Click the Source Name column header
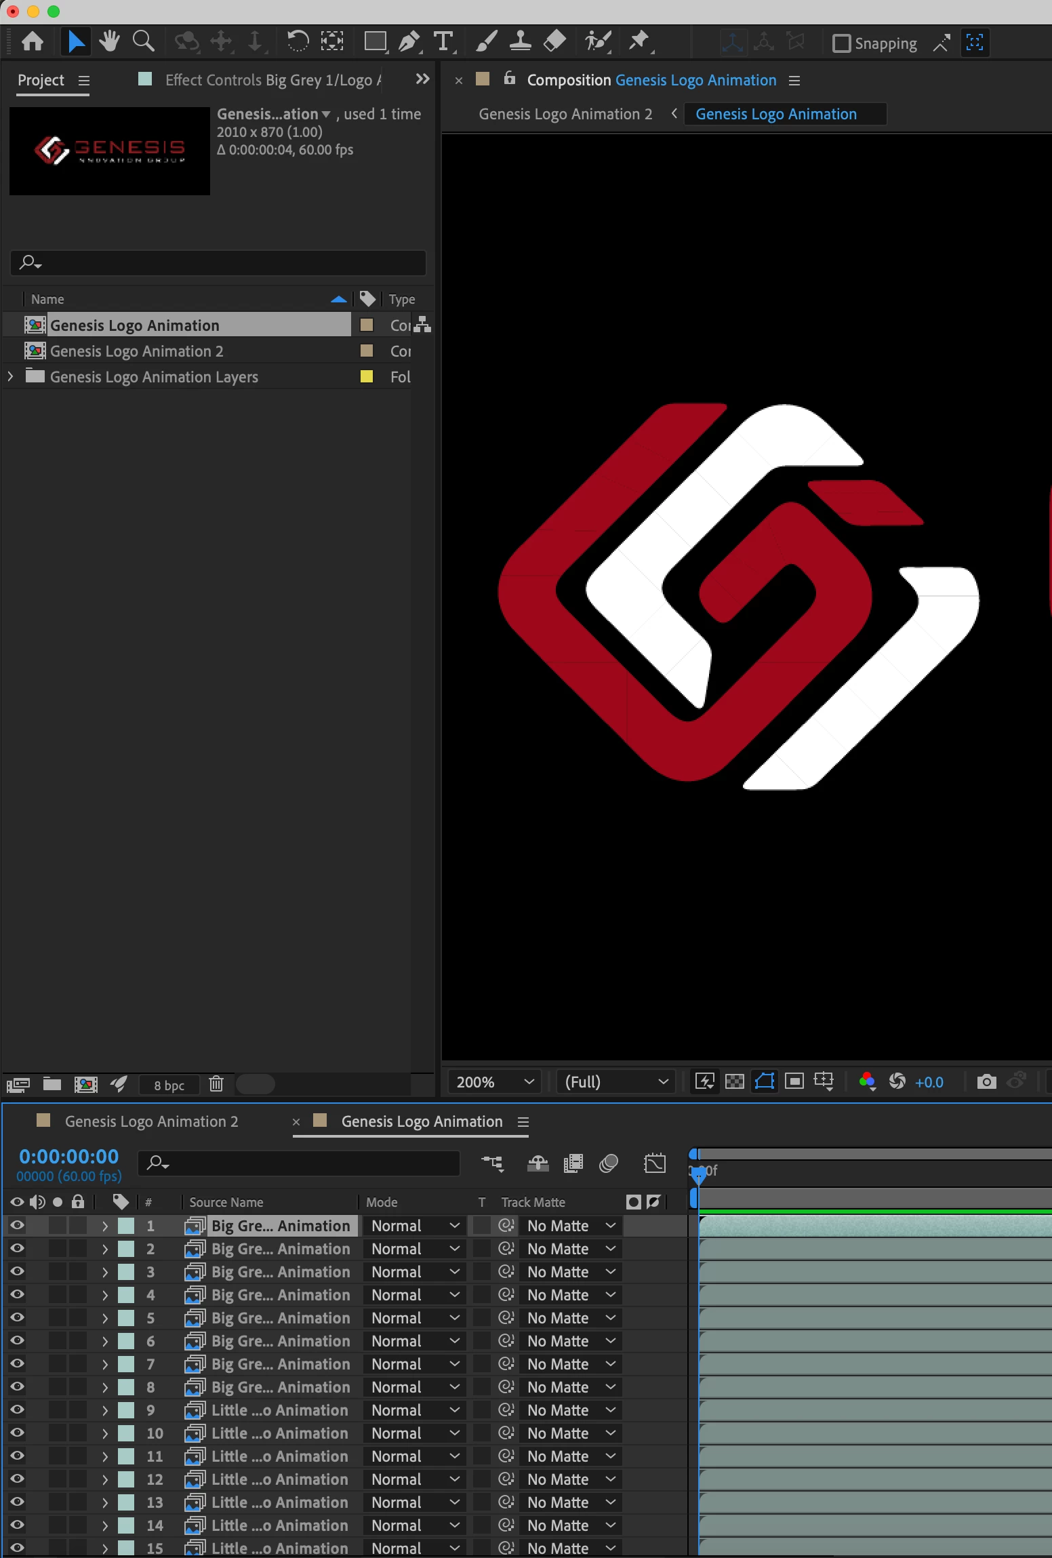Image resolution: width=1052 pixels, height=1558 pixels. pos(226,1202)
